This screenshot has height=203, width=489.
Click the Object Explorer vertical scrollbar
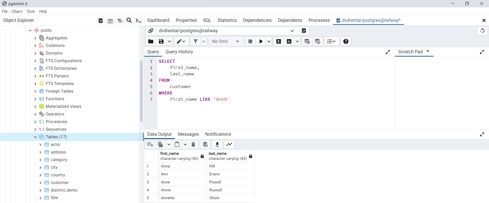(141, 91)
